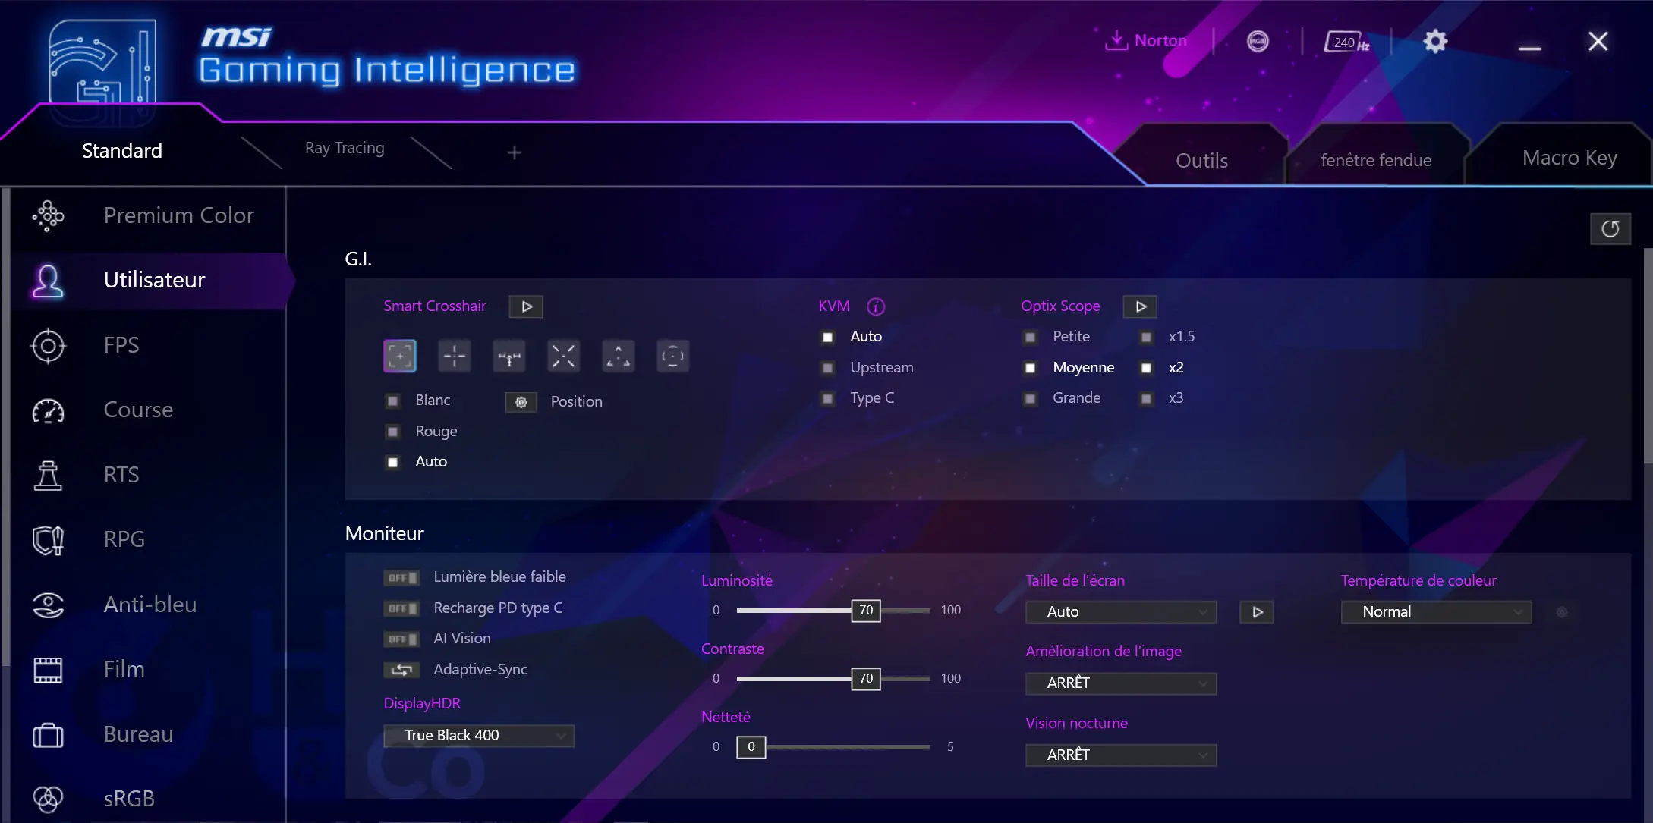Click the Optix Scope play button
The width and height of the screenshot is (1653, 823).
click(1141, 306)
